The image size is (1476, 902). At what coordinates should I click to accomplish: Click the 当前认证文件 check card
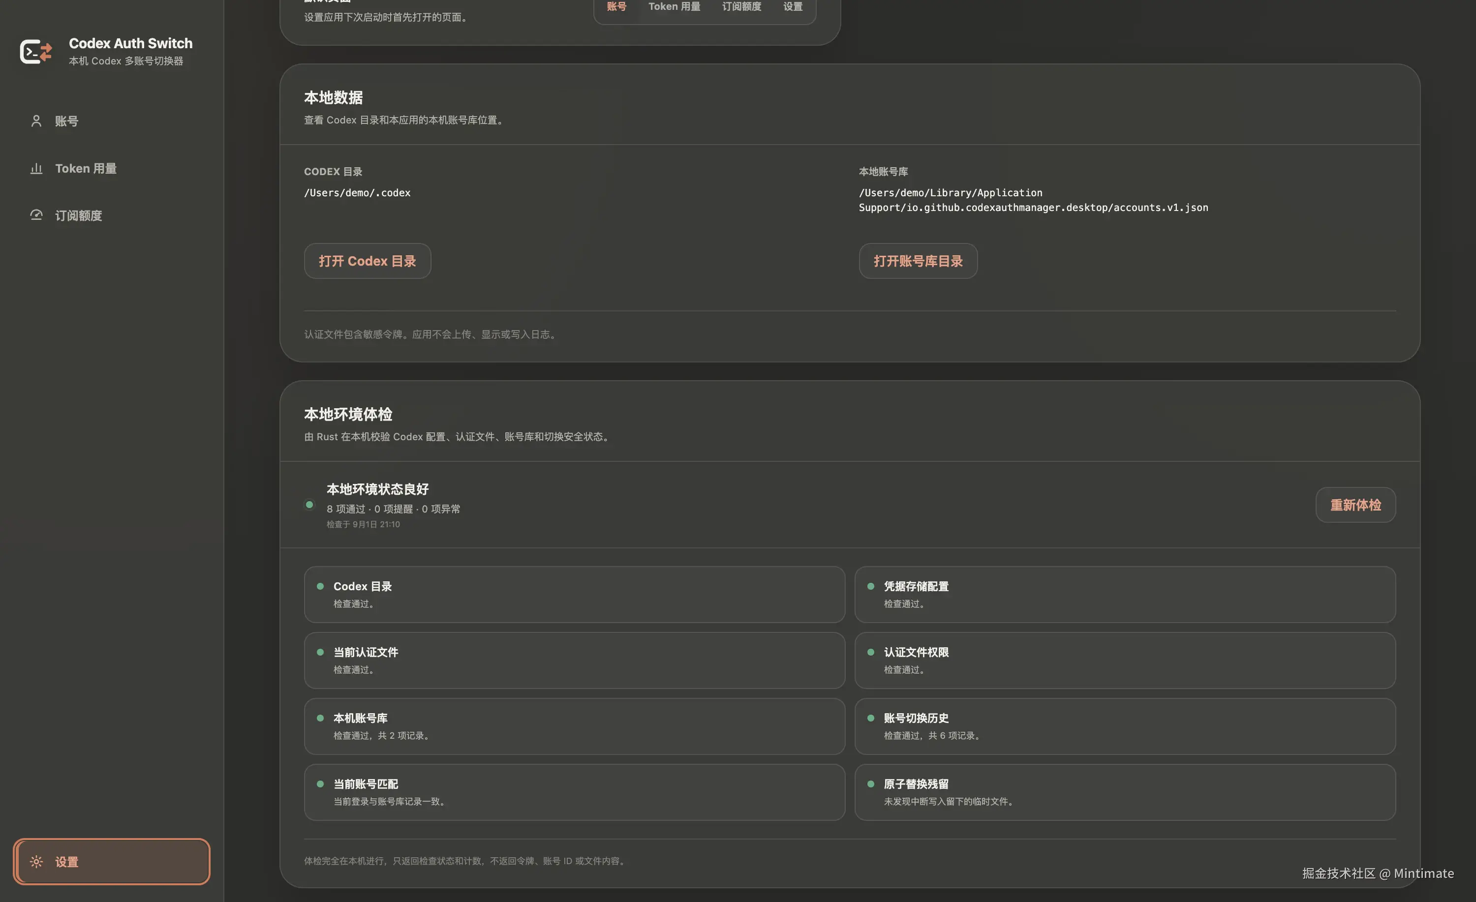click(574, 660)
